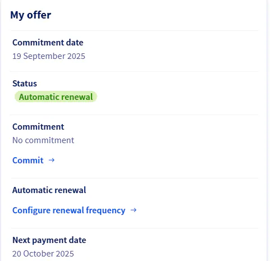Open Configure renewal frequency link
Screen dimensions: 270x261
tap(75, 210)
